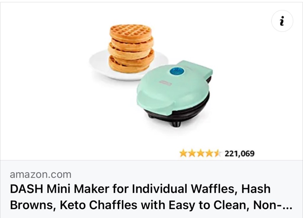Click the half-filled fifth star
Viewport: 303px width, 218px height.
(x=217, y=153)
